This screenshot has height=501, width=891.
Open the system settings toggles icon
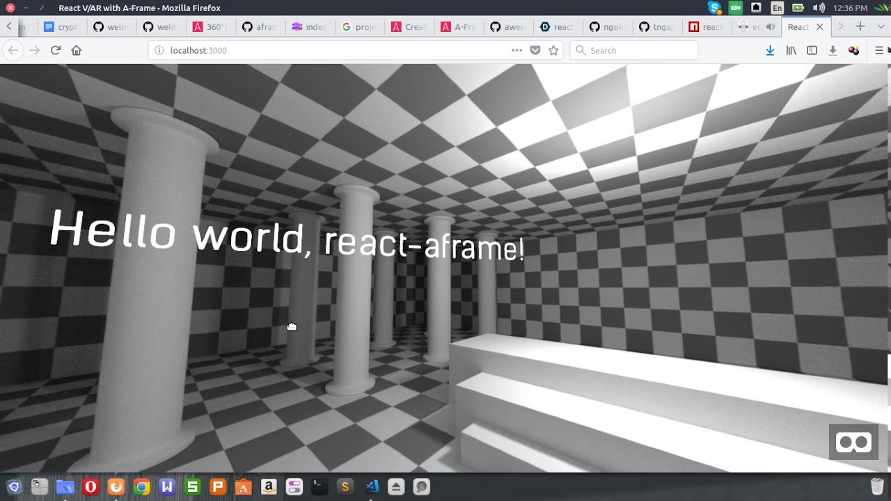[x=294, y=487]
